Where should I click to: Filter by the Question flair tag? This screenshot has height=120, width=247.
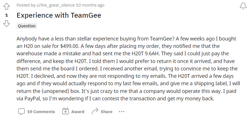(x=27, y=26)
